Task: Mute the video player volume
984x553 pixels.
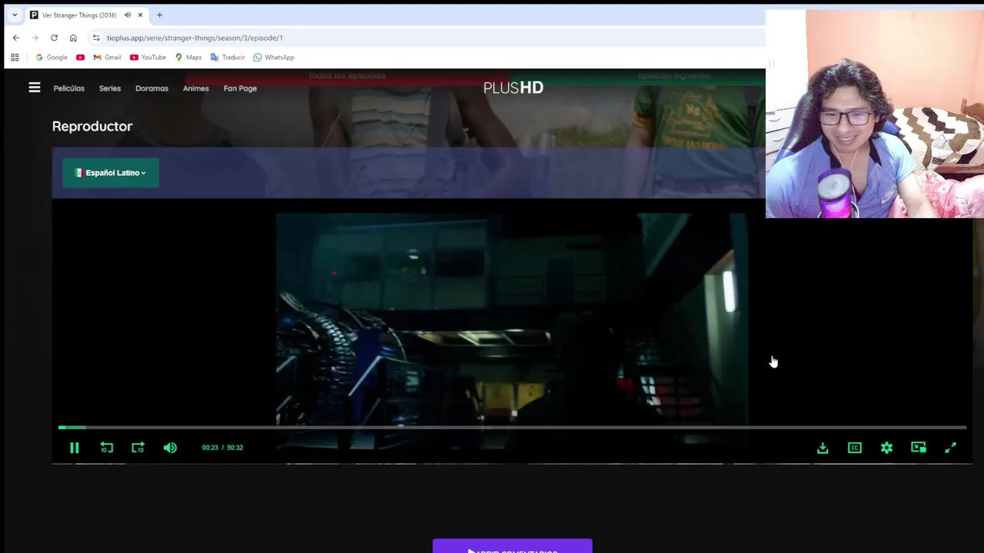Action: pos(170,448)
